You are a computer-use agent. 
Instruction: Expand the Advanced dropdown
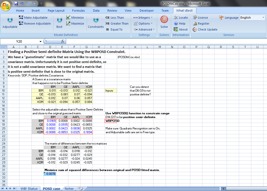point(144,29)
